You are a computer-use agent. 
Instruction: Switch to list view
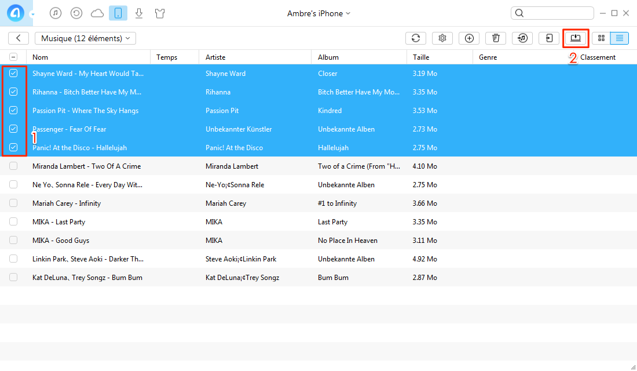pos(620,38)
